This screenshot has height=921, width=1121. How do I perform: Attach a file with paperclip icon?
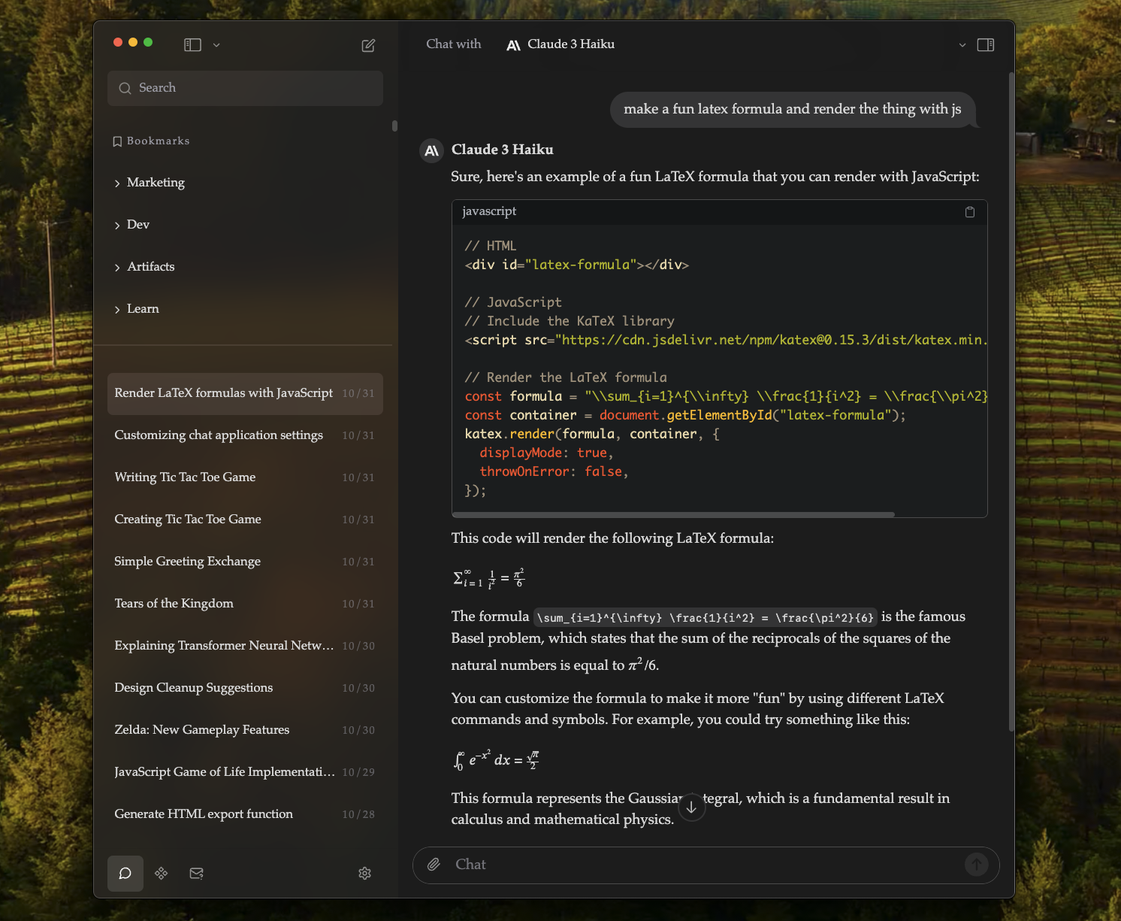point(434,865)
